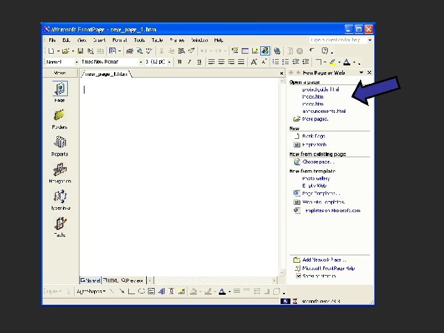Screen dimensions: 444x333
Task: Open Hyperlinks view in Views bar
Action: [x=60, y=200]
